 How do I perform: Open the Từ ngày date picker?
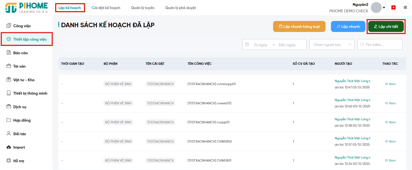pos(260,45)
